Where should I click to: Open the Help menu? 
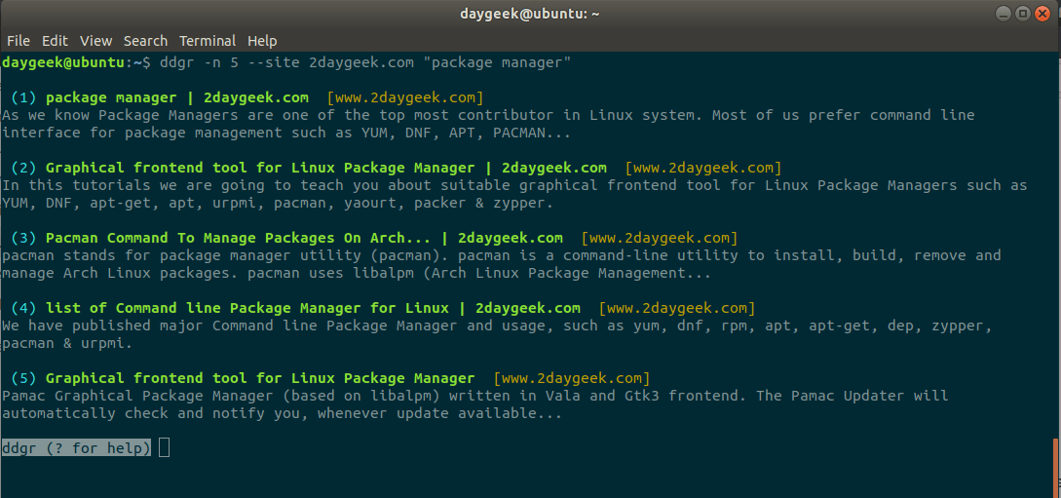[262, 41]
